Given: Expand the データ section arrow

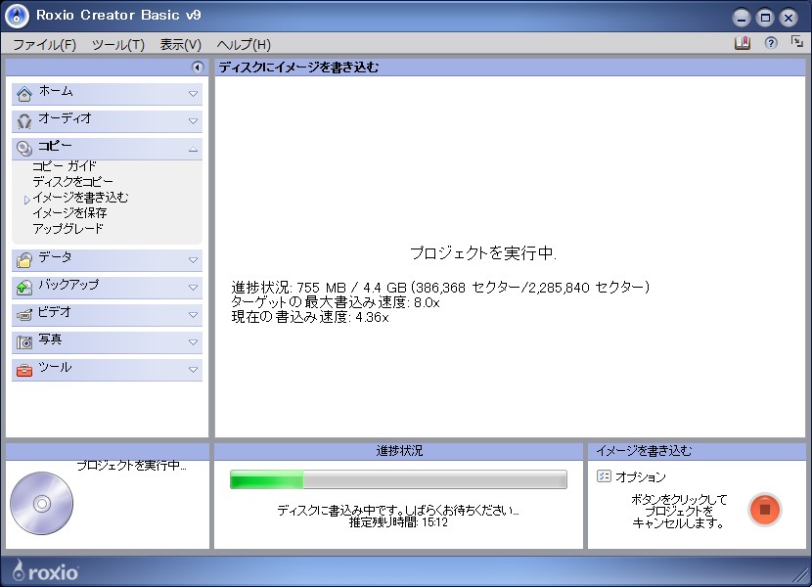Looking at the screenshot, I should point(193,260).
